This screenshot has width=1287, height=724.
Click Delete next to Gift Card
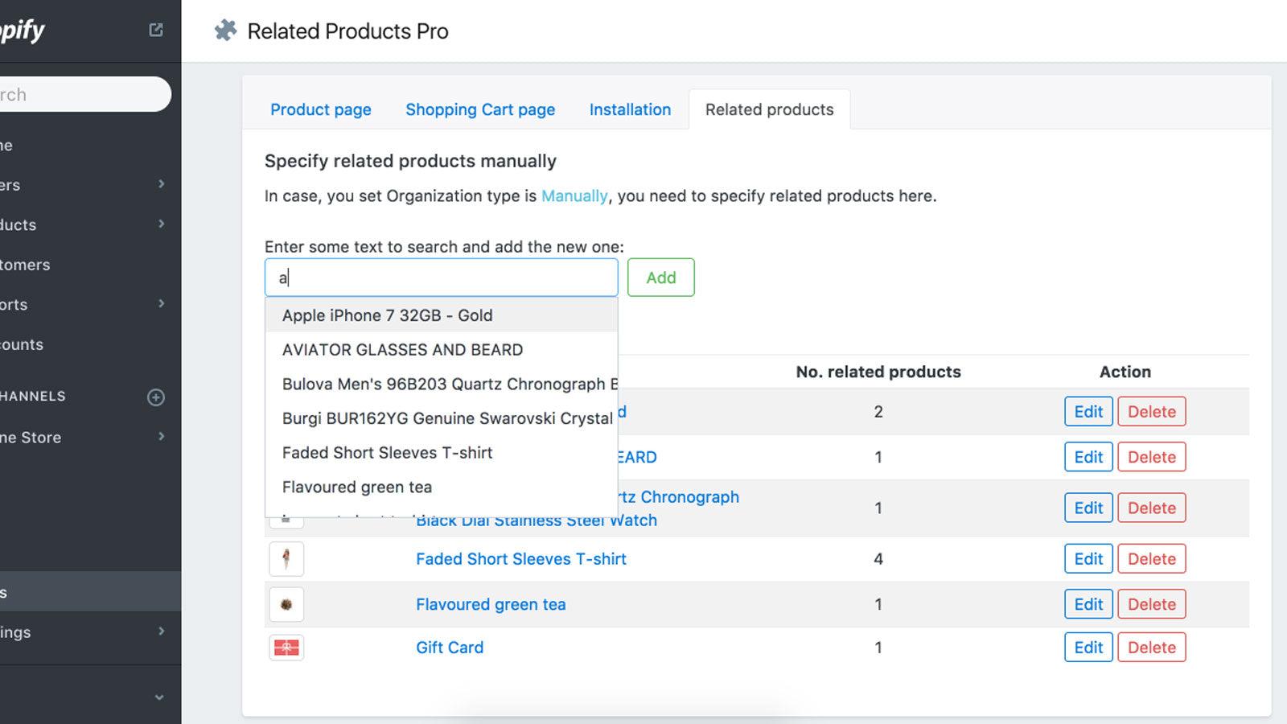click(1152, 647)
